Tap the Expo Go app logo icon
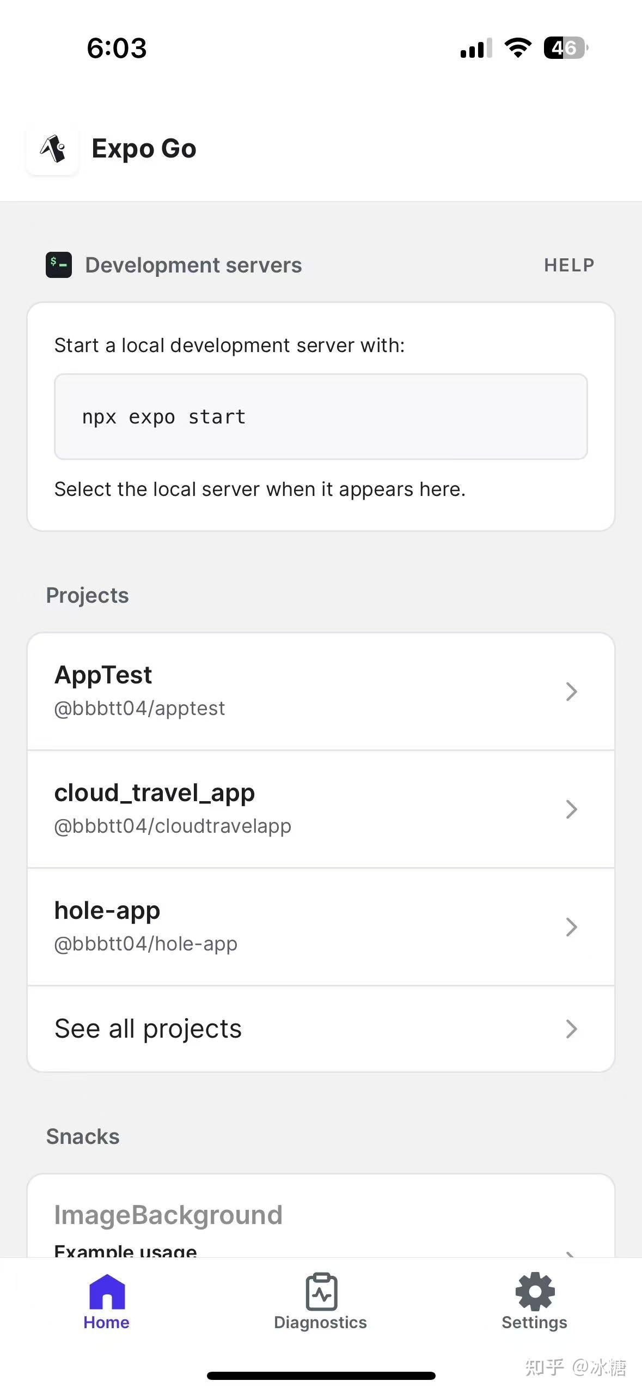Screen dimensions: 642x1393 pyautogui.click(x=52, y=149)
